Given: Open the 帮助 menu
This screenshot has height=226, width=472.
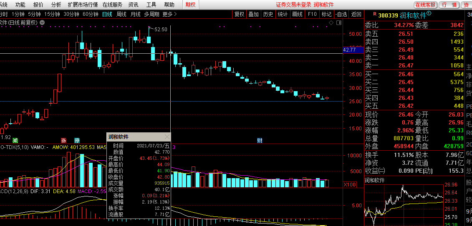Looking at the screenshot, I should click(169, 5).
